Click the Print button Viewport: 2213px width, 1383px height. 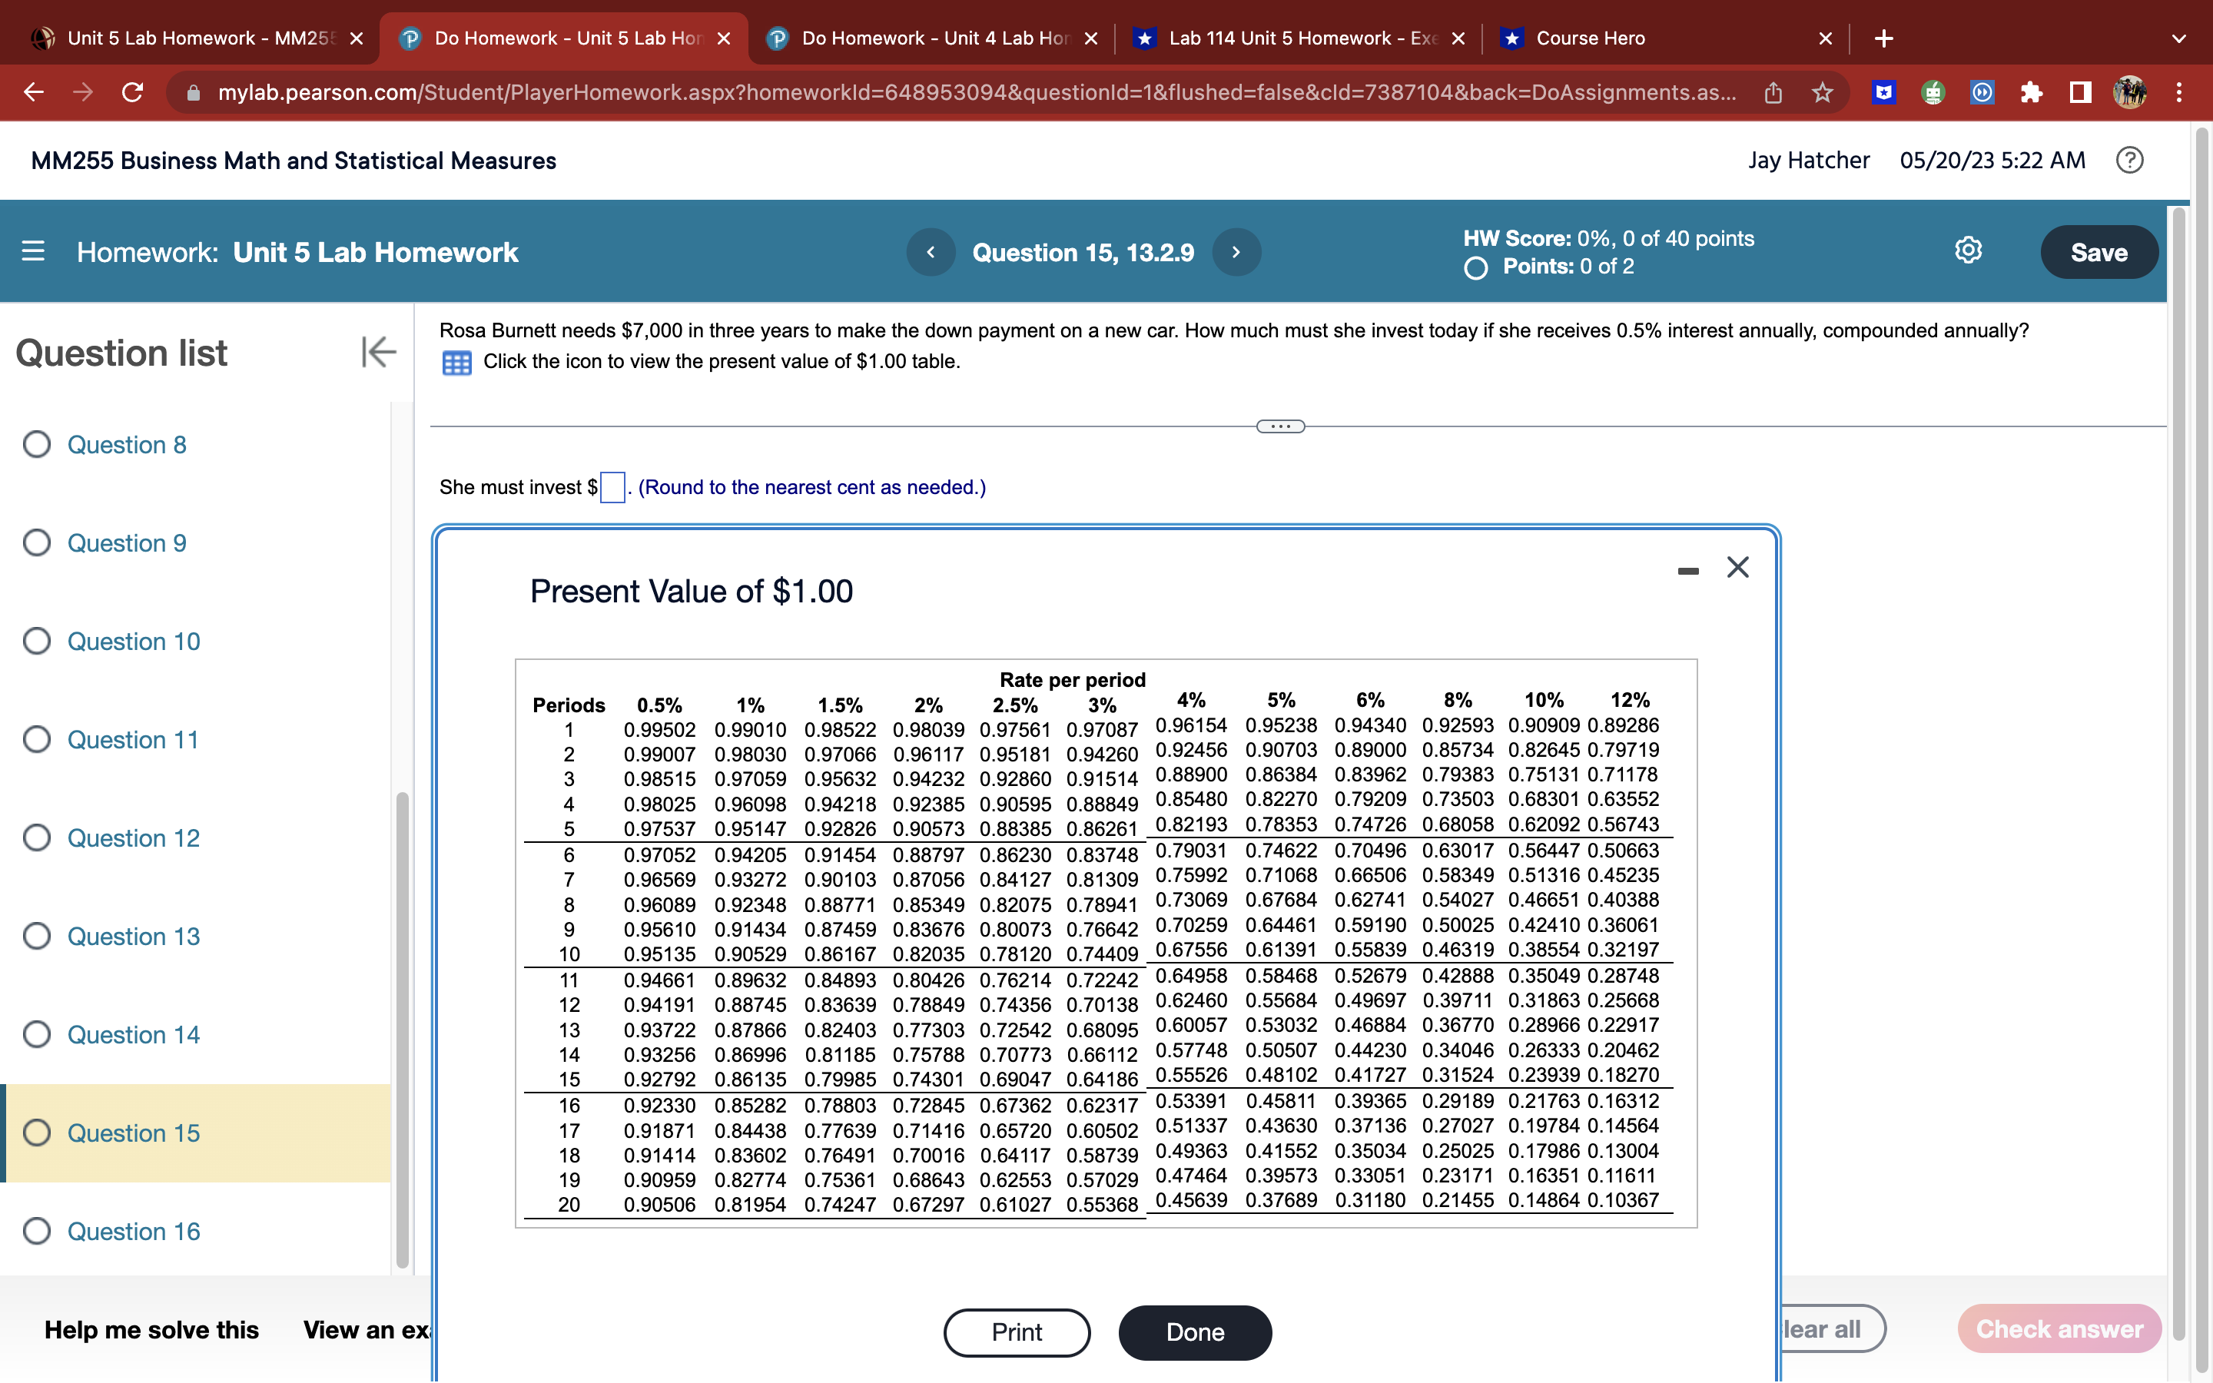click(x=1016, y=1332)
